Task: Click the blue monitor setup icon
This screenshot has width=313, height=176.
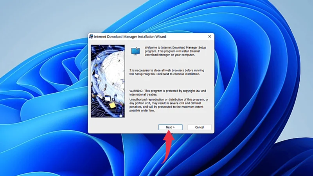Action: [x=135, y=50]
